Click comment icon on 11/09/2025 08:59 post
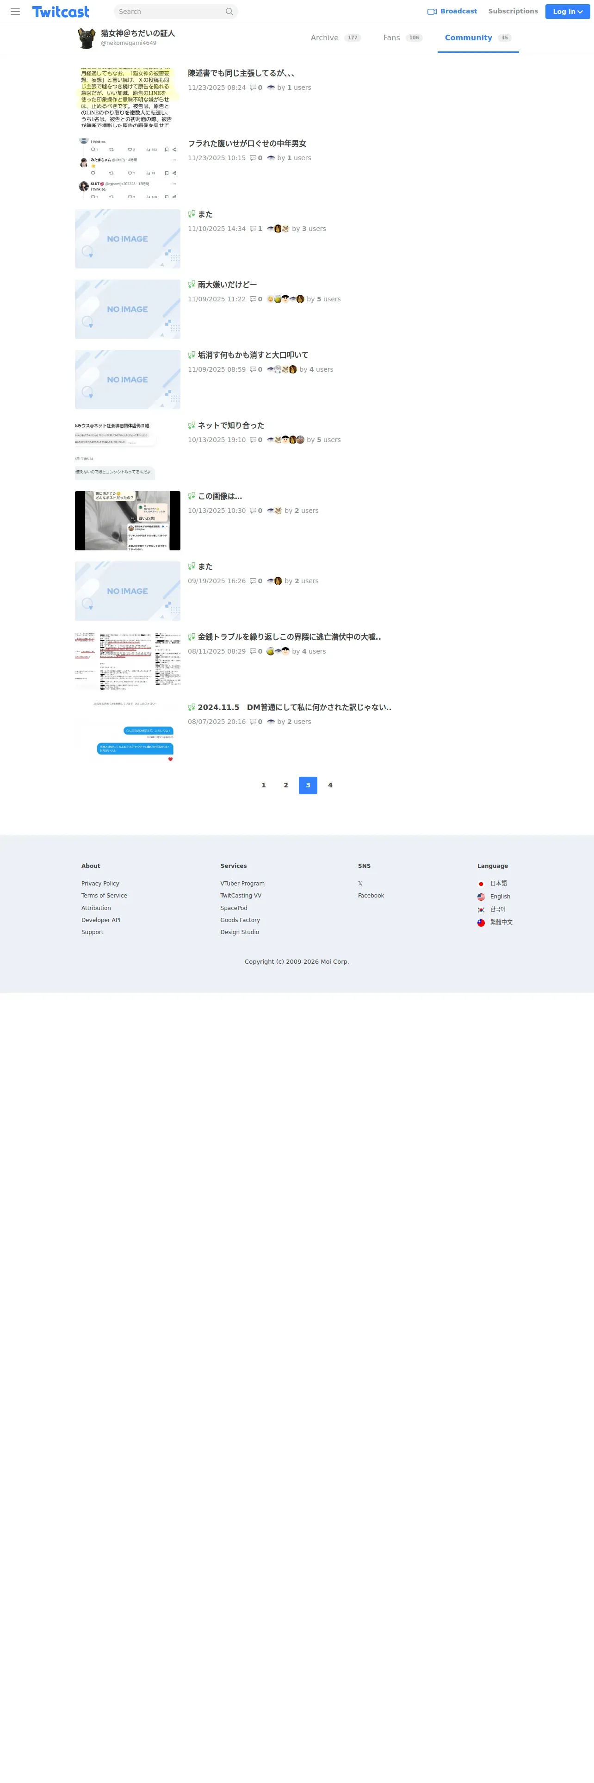 pos(253,370)
